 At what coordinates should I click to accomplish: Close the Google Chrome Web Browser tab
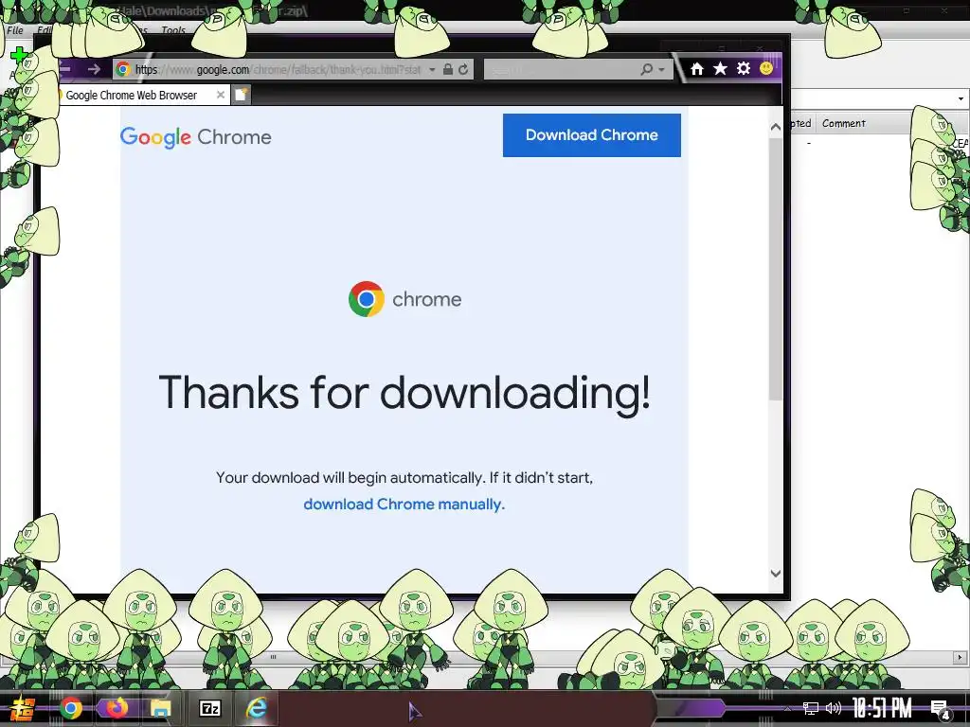click(220, 95)
